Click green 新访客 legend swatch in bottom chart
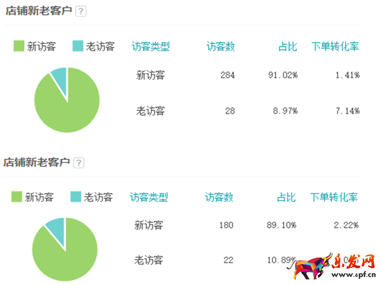Screen dimensions: 381x285 (x=17, y=197)
